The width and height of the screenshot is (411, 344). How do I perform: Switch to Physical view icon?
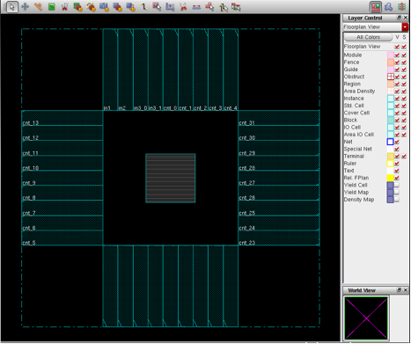(x=401, y=7)
